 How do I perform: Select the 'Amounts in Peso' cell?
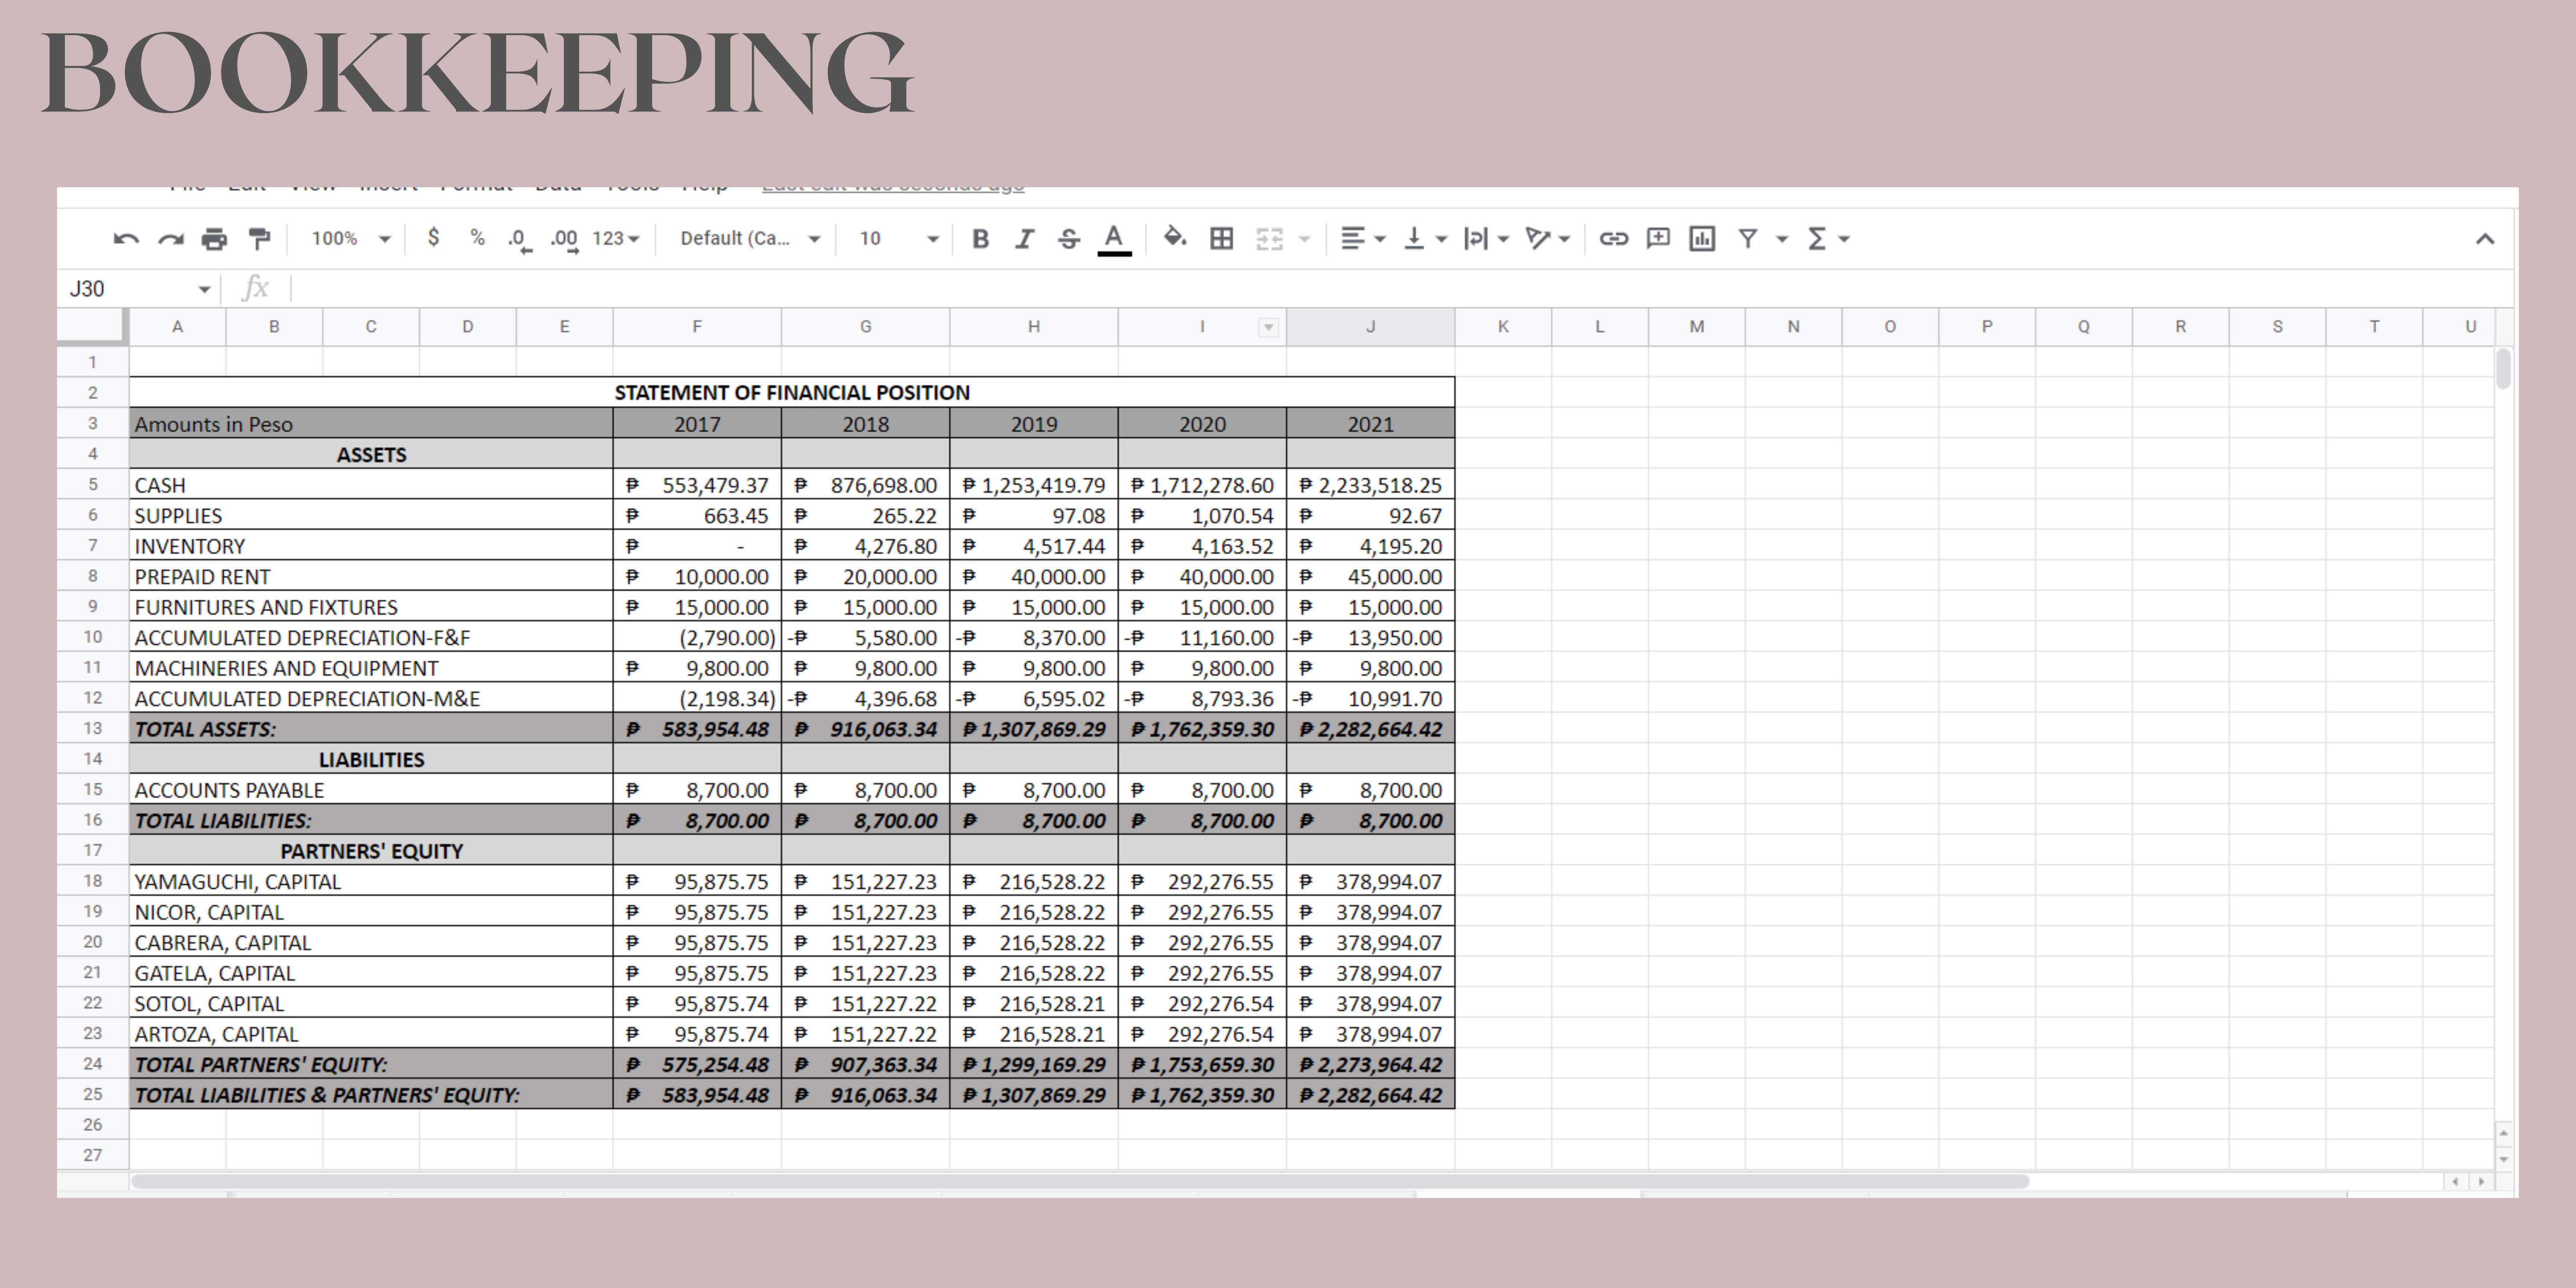point(371,424)
